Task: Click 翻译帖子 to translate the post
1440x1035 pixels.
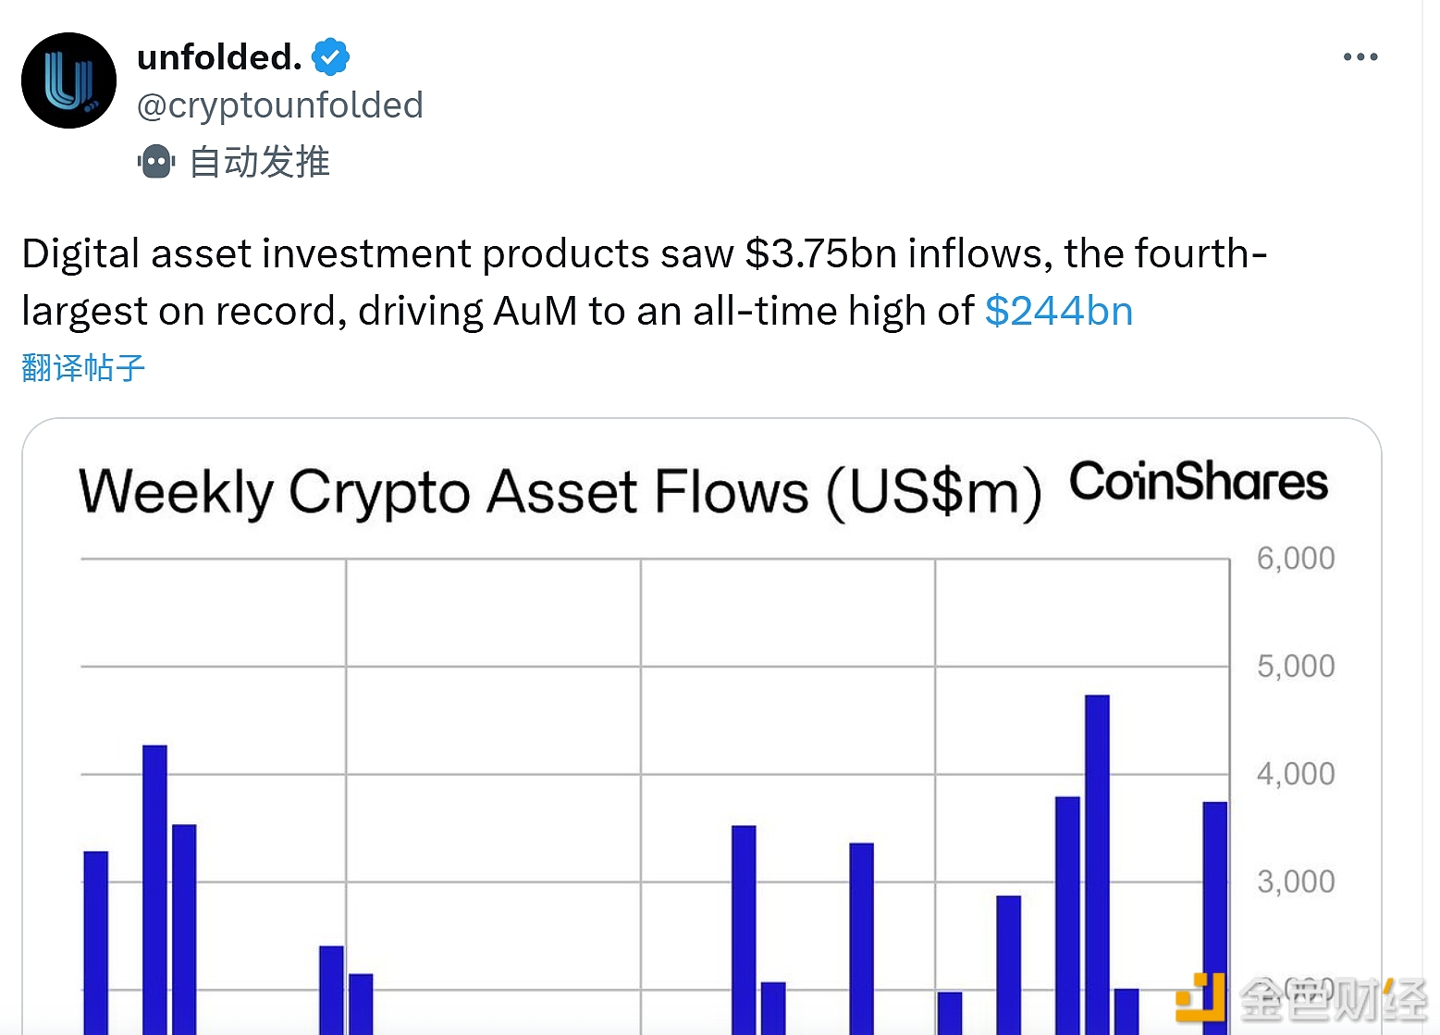Action: point(83,368)
